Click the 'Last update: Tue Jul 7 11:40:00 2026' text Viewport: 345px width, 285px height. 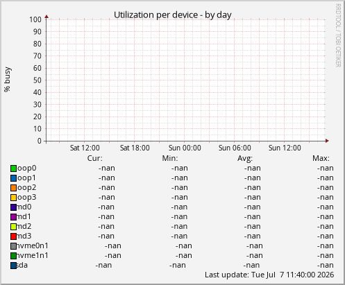coord(269,275)
